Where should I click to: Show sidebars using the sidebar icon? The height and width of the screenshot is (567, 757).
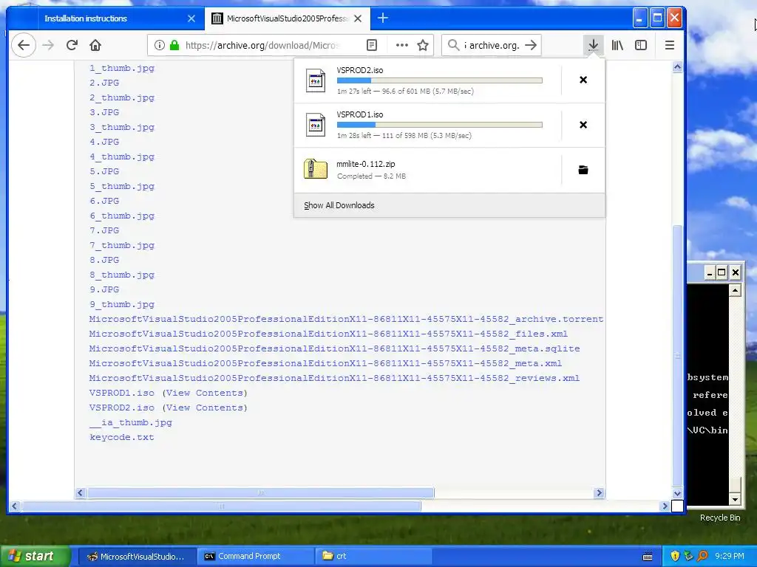641,45
